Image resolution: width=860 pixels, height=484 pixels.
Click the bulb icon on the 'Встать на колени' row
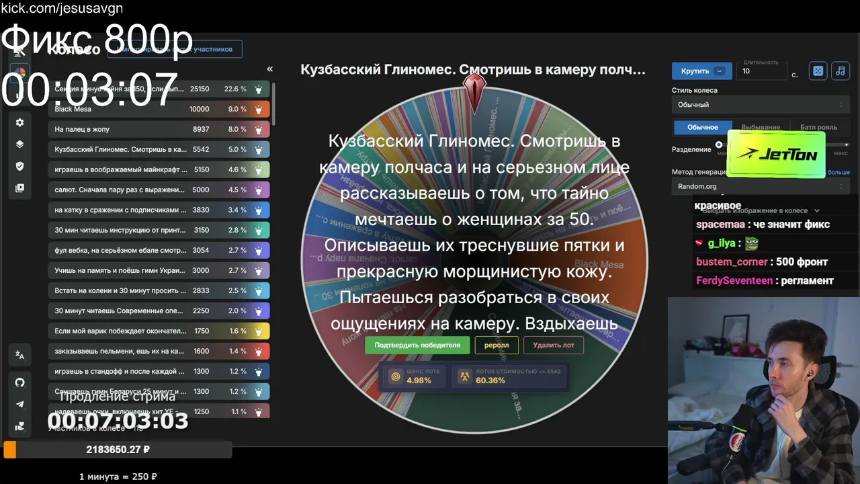point(259,290)
